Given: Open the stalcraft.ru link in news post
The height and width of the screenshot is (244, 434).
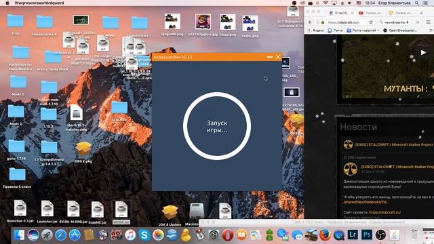Looking at the screenshot, I should [384, 212].
